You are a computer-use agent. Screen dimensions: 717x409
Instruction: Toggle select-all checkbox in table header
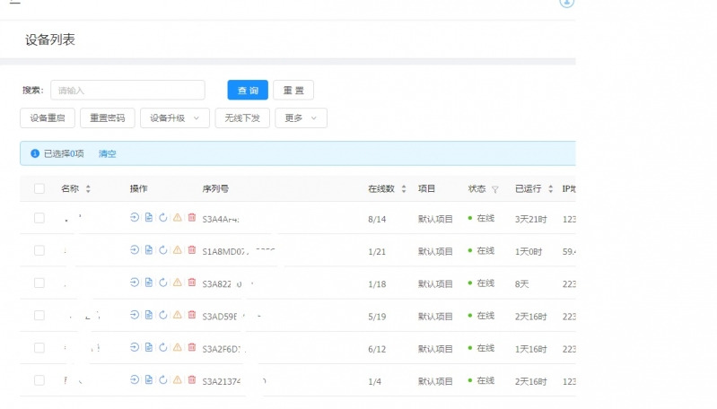39,188
